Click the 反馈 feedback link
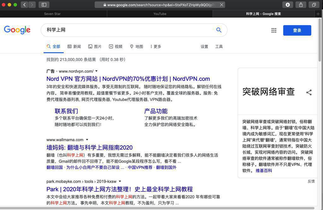Viewport: 323px width, 210px height. tap(311, 181)
